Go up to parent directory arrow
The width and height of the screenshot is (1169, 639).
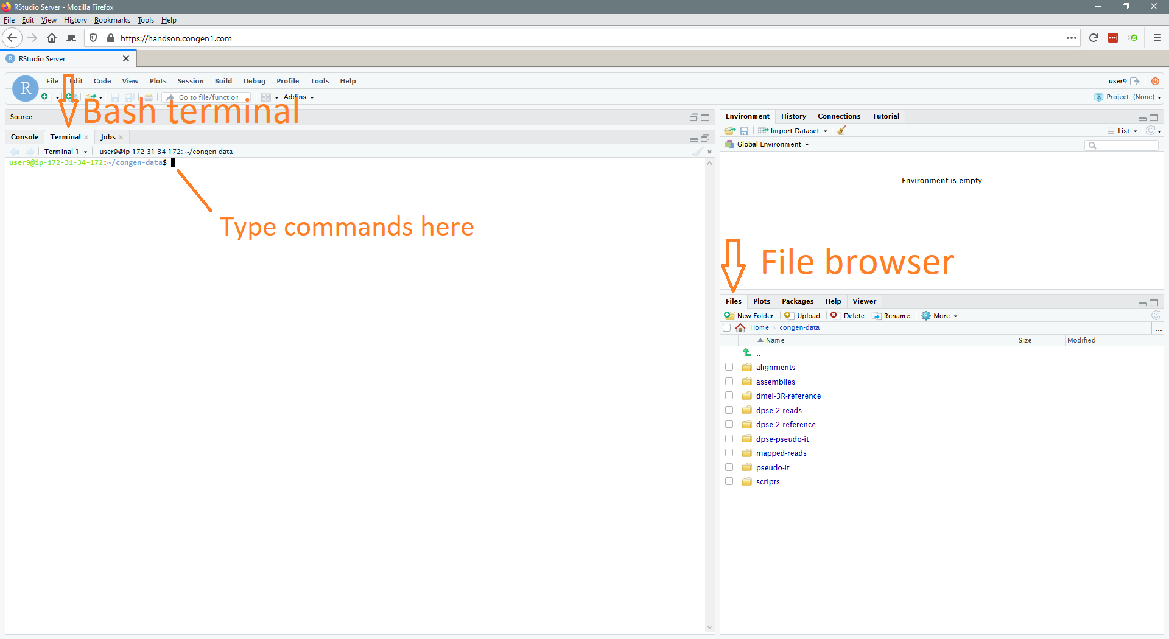747,353
